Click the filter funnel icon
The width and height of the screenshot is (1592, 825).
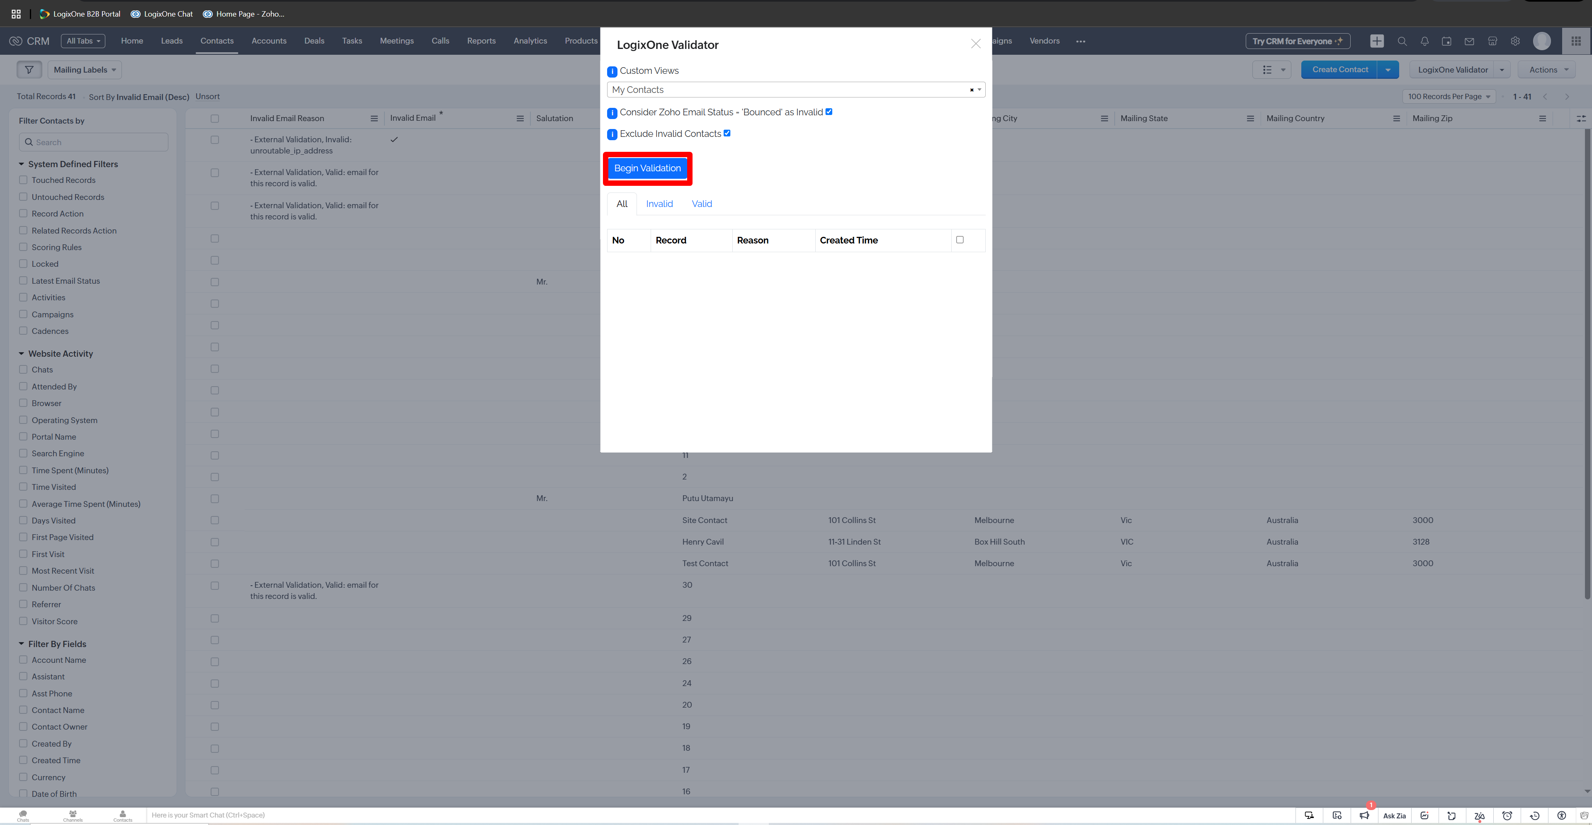(x=29, y=70)
